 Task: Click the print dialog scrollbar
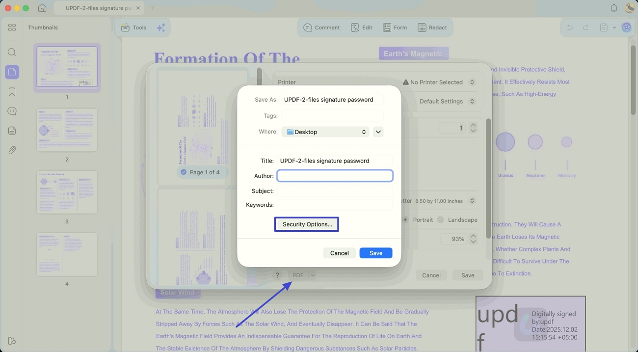(x=488, y=178)
